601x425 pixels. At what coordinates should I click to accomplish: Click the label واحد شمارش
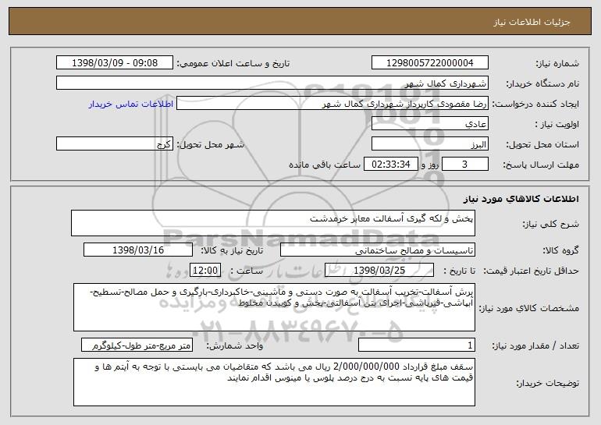[x=235, y=345]
